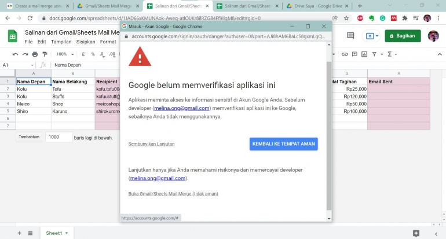The image size is (446, 239).
Task: Increase decimal places with .00 icon
Action: [112, 54]
